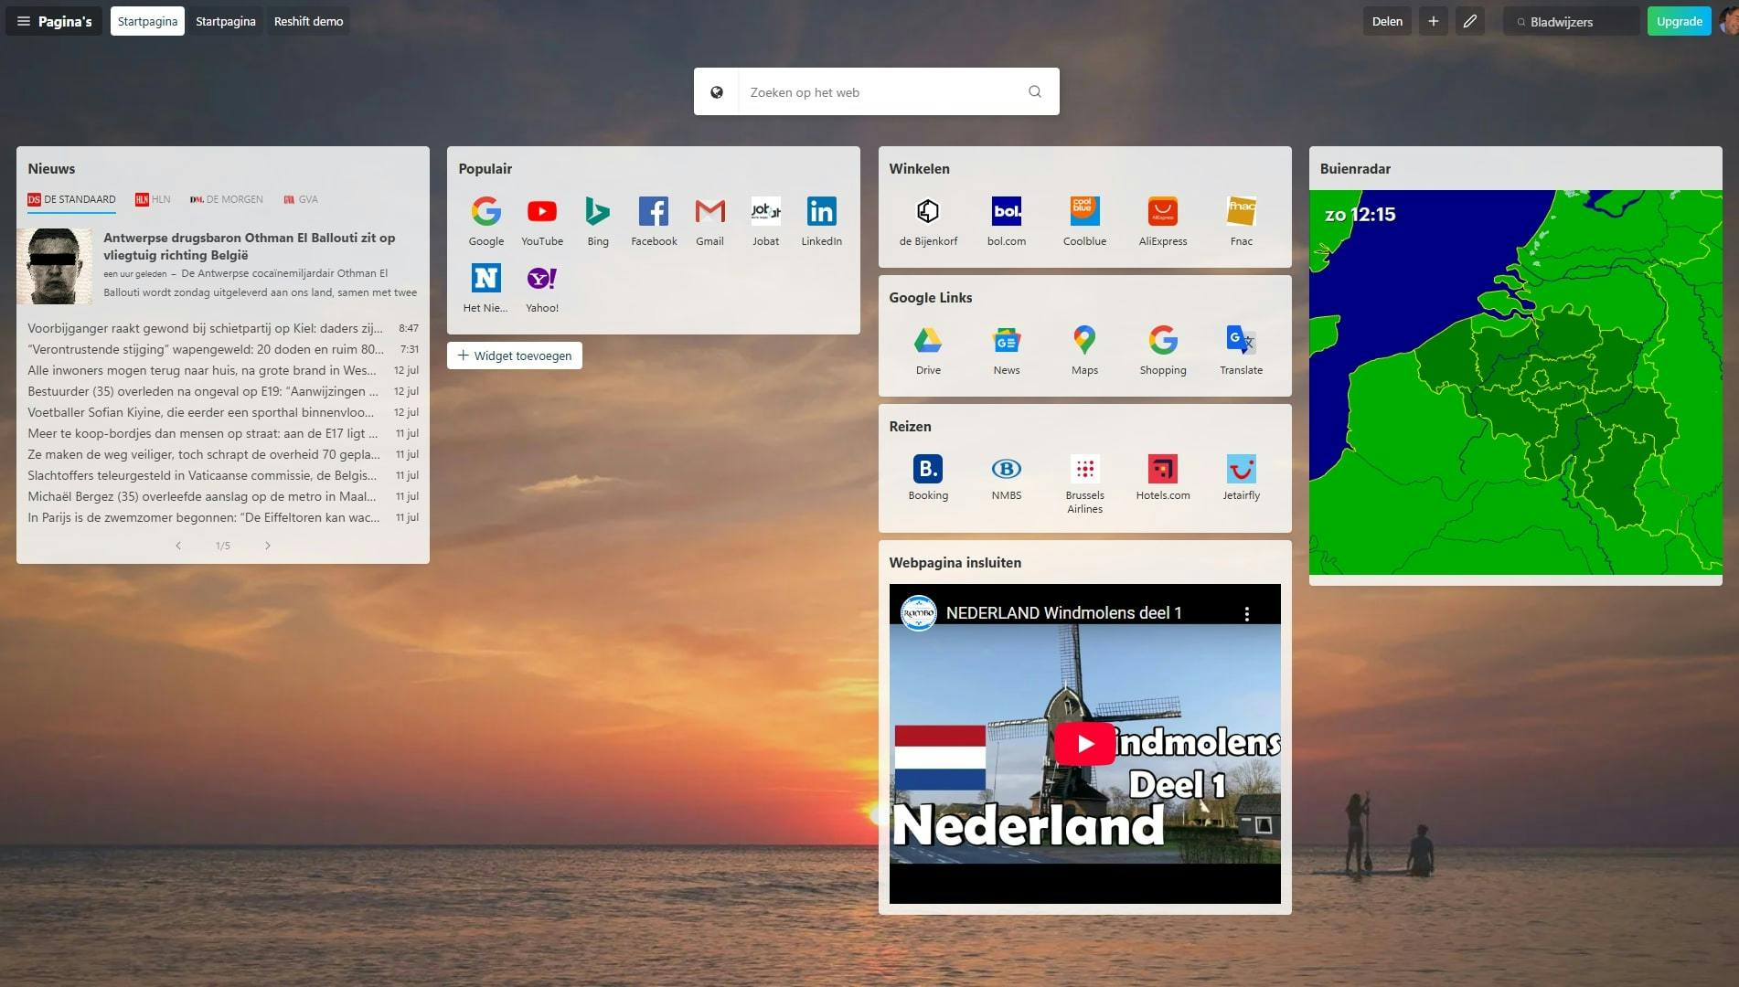The width and height of the screenshot is (1739, 987).
Task: Open the LinkedIn shortcut
Action: [x=821, y=219]
